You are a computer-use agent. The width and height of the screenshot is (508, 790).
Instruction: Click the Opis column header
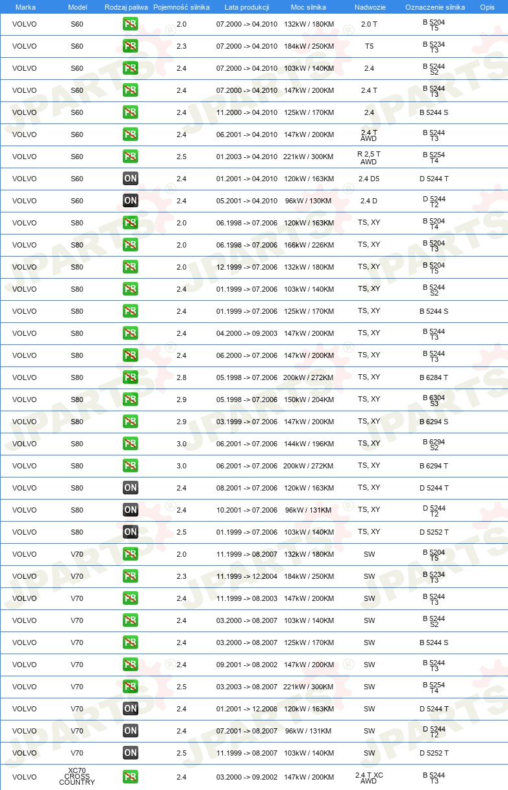[487, 7]
